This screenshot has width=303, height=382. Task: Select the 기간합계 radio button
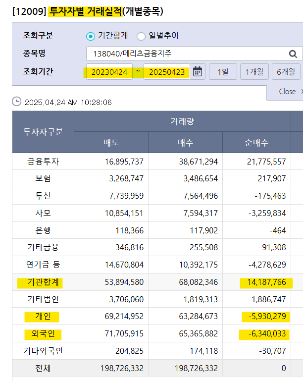point(90,36)
